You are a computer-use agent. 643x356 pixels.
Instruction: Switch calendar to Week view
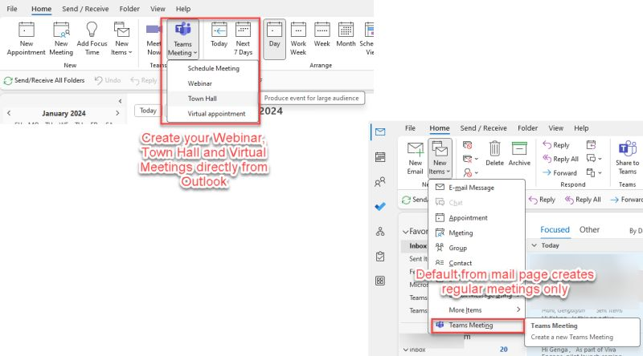click(322, 34)
